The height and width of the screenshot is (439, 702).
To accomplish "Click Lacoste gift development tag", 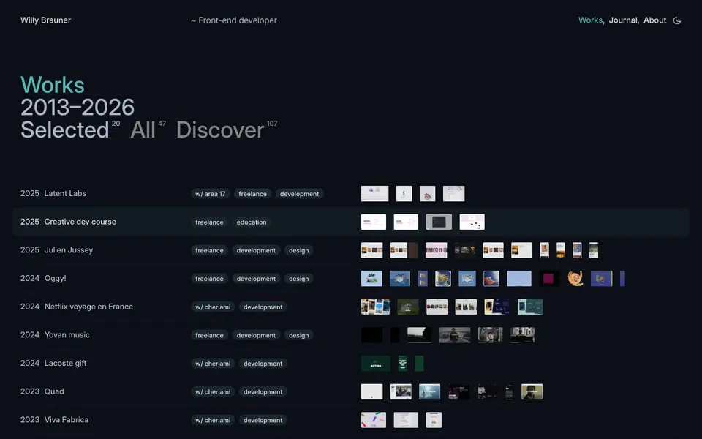I will tap(263, 364).
